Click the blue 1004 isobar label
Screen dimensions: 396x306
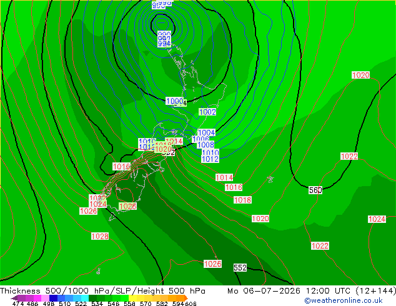pyautogui.click(x=206, y=132)
